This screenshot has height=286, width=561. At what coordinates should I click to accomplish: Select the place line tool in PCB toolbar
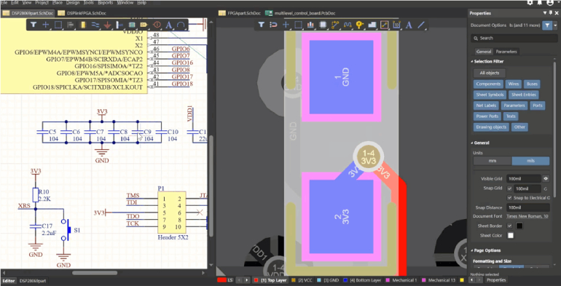pyautogui.click(x=421, y=25)
